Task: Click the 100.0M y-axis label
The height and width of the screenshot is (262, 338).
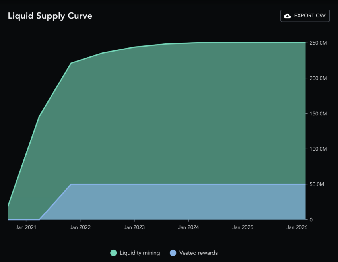Action: 318,149
